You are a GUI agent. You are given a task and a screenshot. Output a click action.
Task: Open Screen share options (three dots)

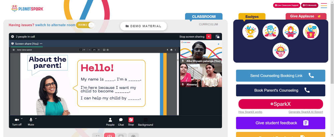(41, 44)
